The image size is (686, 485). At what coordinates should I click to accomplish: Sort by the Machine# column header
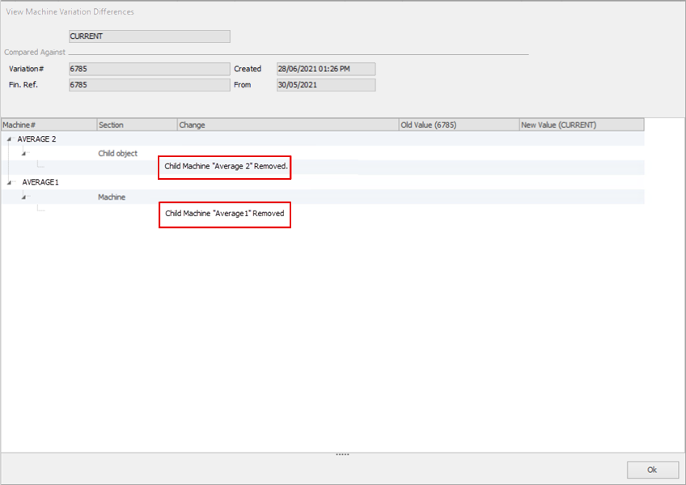coord(49,126)
